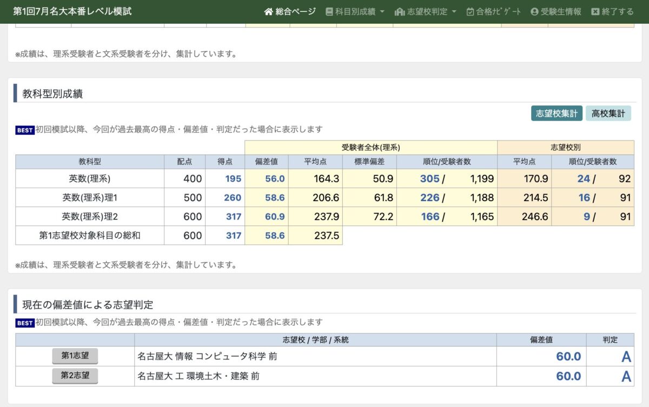Click the X icon beside 終了する
This screenshot has width=649, height=407.
pyautogui.click(x=595, y=11)
